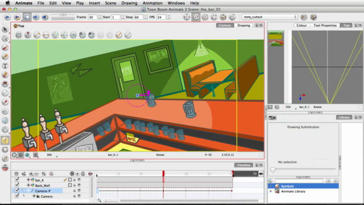Image resolution: width=364 pixels, height=205 pixels.
Task: Choose the Brush tool in tools sidebar
Action: pyautogui.click(x=5, y=48)
